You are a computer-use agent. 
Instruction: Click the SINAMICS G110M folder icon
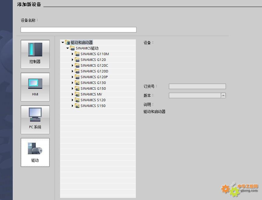77,54
